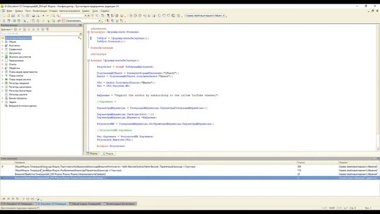The image size is (380, 214).
Task: Expand the Общие tree node
Action: click(x=2, y=42)
